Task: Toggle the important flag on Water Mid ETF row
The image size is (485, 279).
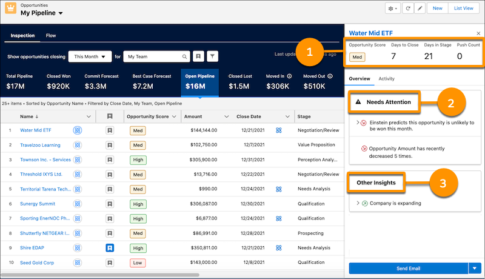Action: (110, 130)
